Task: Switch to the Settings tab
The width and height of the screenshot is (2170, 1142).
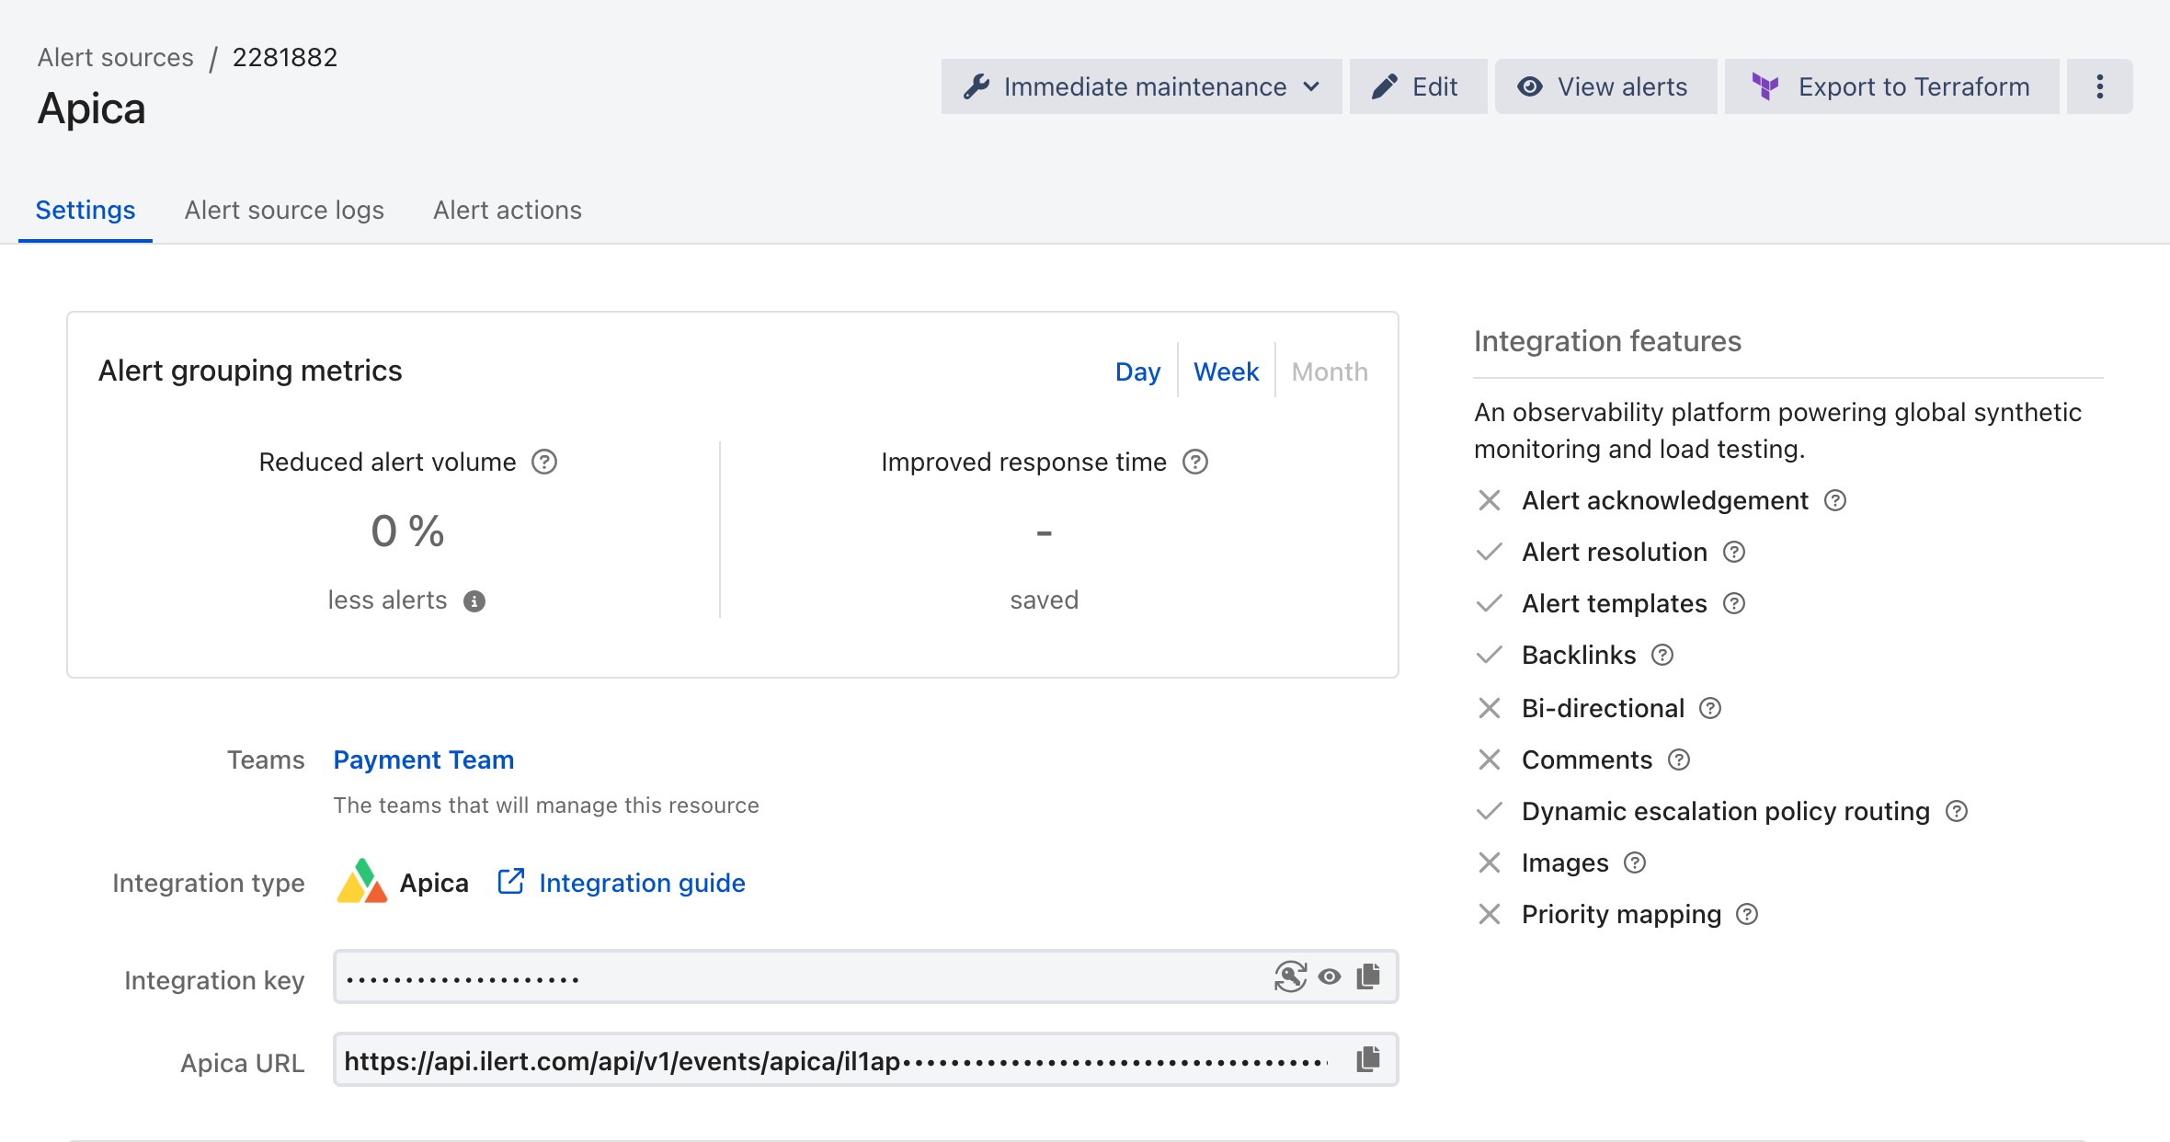Action: point(86,211)
